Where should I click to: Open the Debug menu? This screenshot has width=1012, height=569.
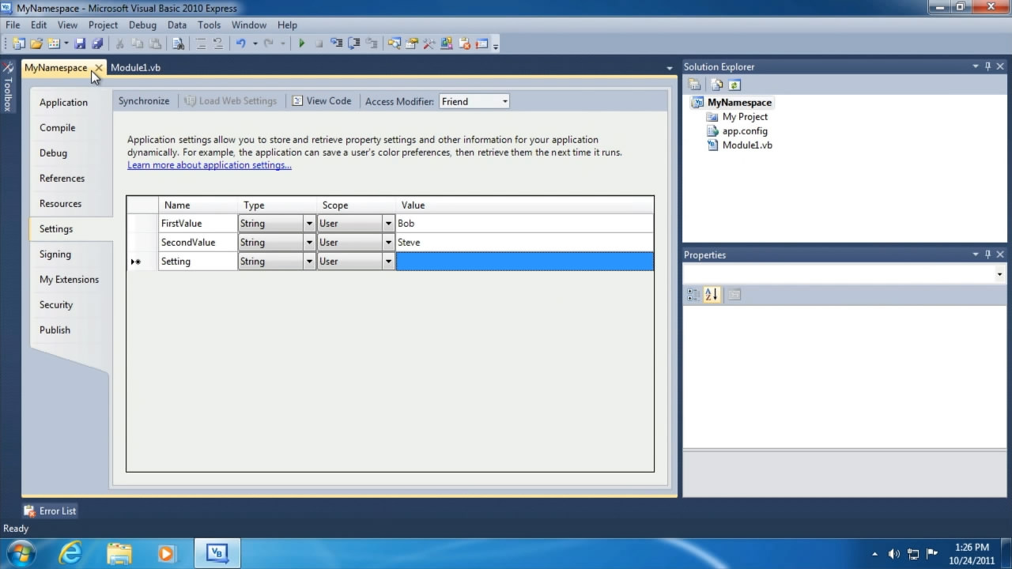pos(142,25)
